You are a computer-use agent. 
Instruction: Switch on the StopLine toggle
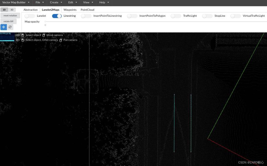coord(207,16)
